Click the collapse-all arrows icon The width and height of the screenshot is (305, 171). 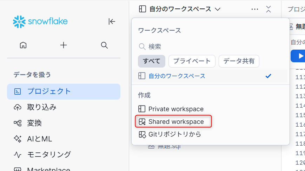point(268,9)
